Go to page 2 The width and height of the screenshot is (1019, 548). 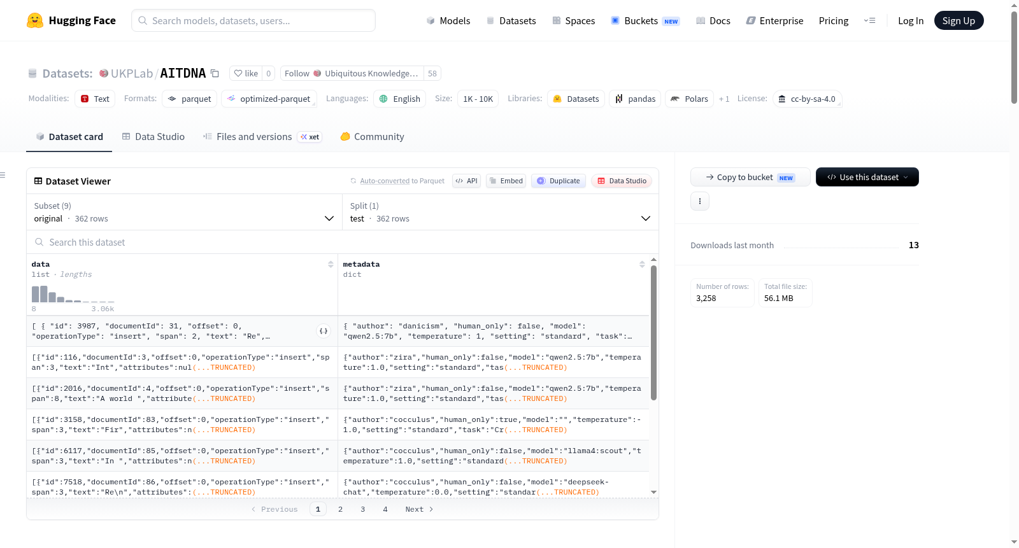pyautogui.click(x=341, y=509)
